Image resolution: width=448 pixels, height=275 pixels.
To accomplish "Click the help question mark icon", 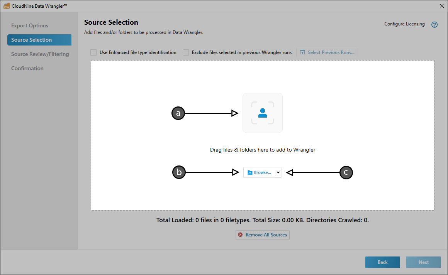I will (434, 25).
